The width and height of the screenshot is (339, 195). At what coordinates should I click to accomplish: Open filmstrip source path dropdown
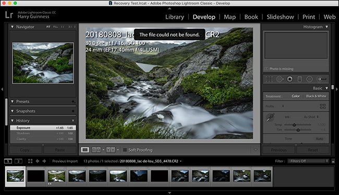[181, 161]
